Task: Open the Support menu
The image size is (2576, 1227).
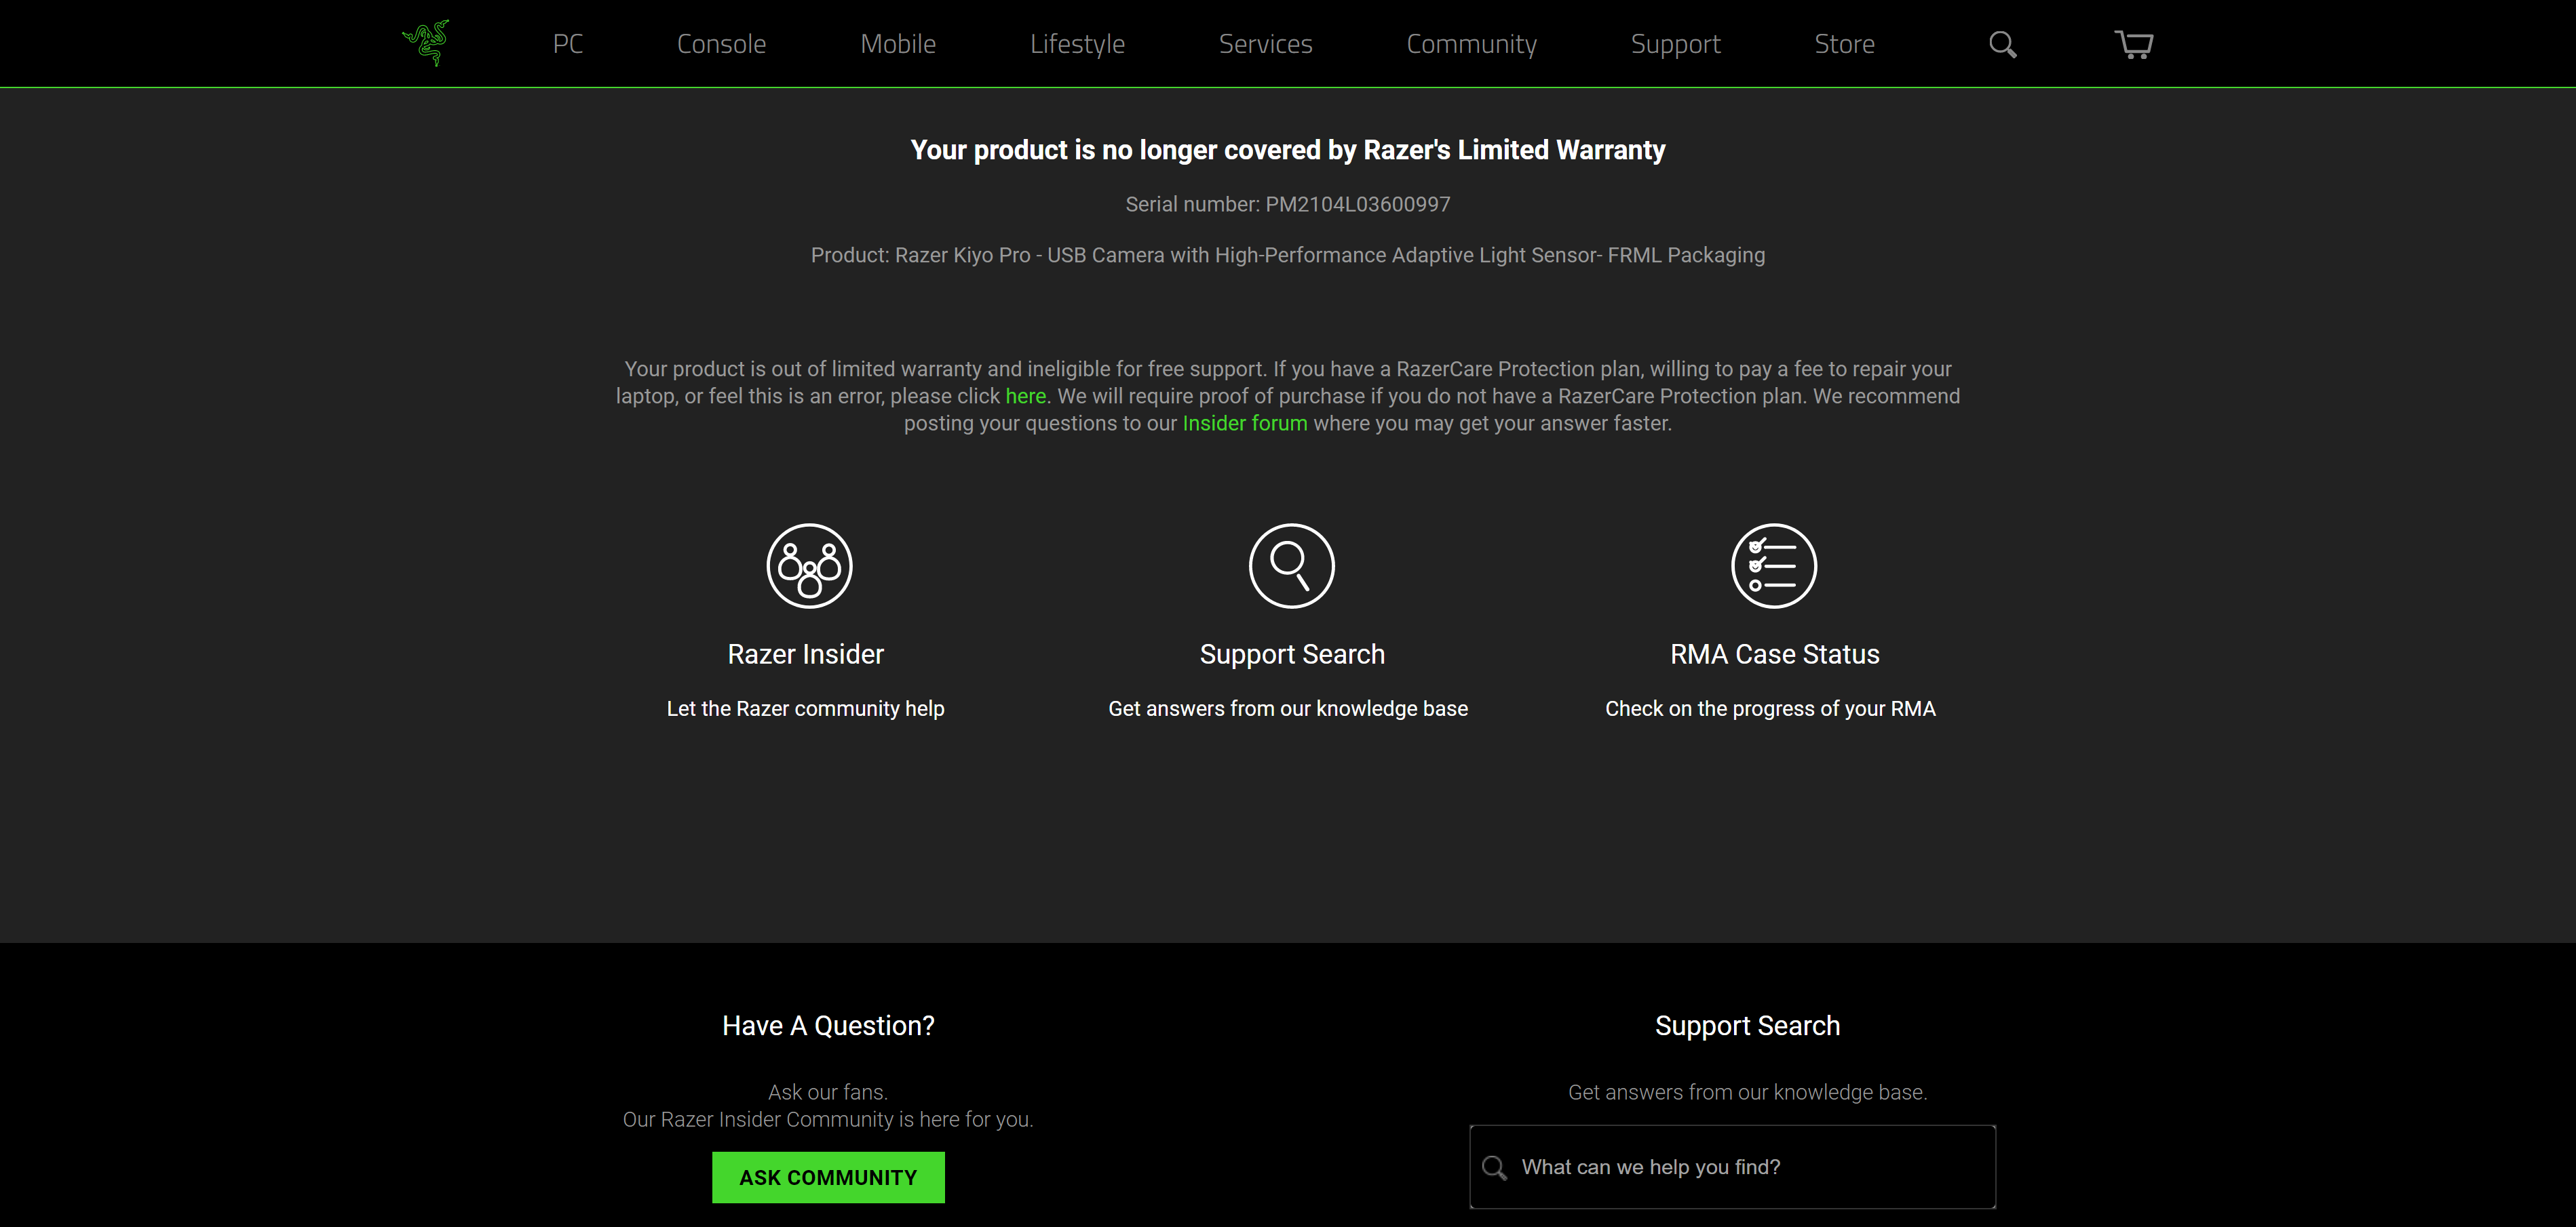Action: pos(1675,44)
